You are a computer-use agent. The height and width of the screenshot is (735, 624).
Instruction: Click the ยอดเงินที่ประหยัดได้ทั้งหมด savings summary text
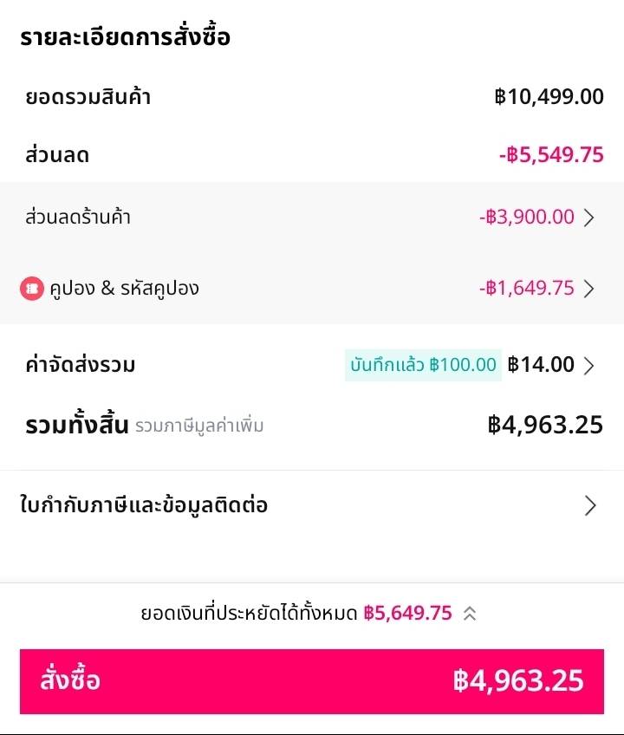(249, 614)
